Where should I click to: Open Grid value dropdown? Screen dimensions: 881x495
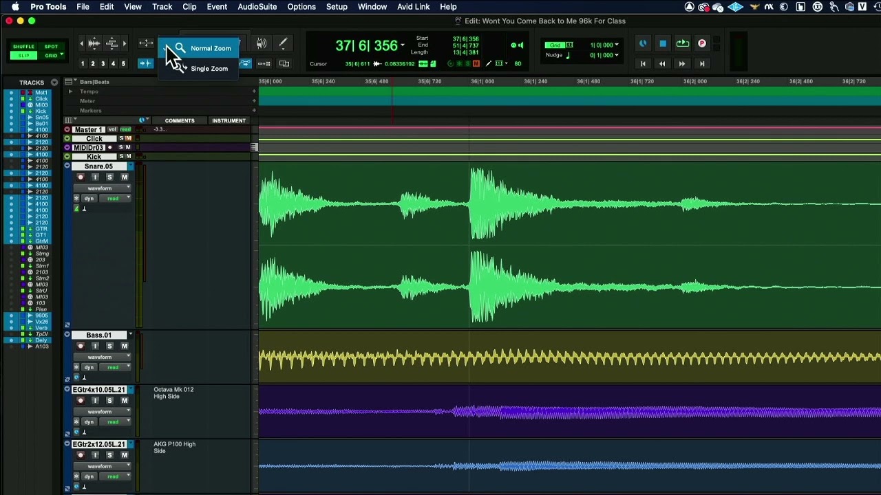point(617,45)
